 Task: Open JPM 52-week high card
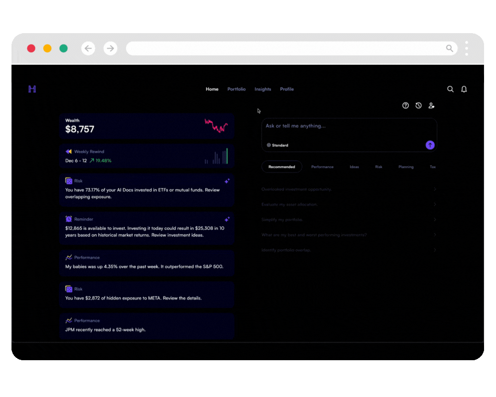(x=147, y=327)
